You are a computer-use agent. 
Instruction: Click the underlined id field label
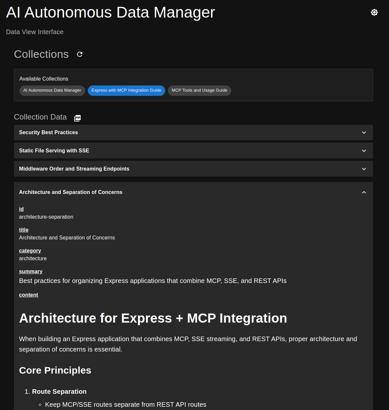[21, 209]
